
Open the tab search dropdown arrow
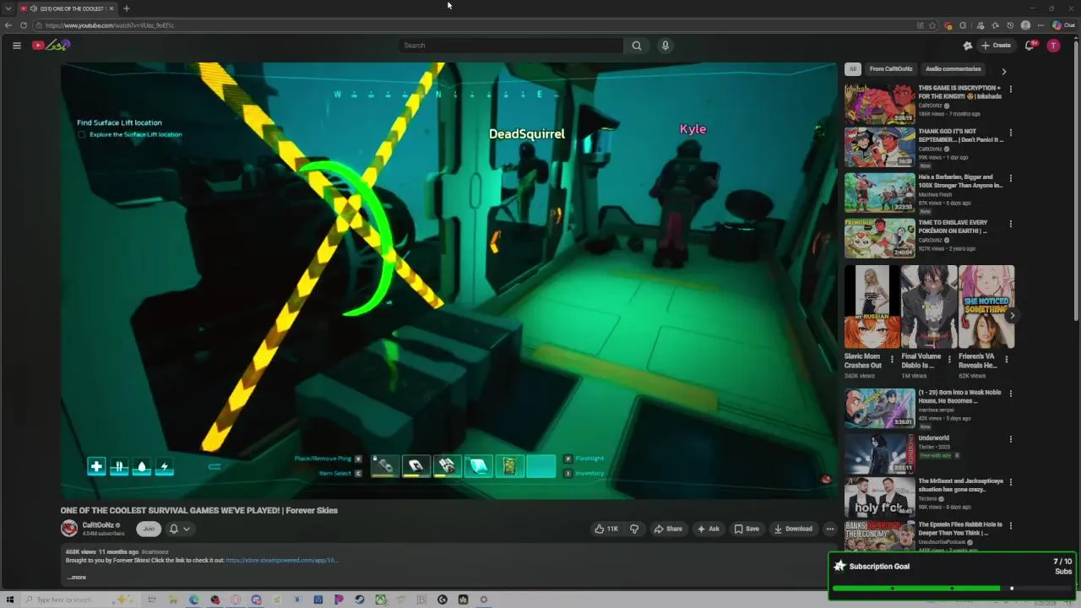tap(8, 8)
